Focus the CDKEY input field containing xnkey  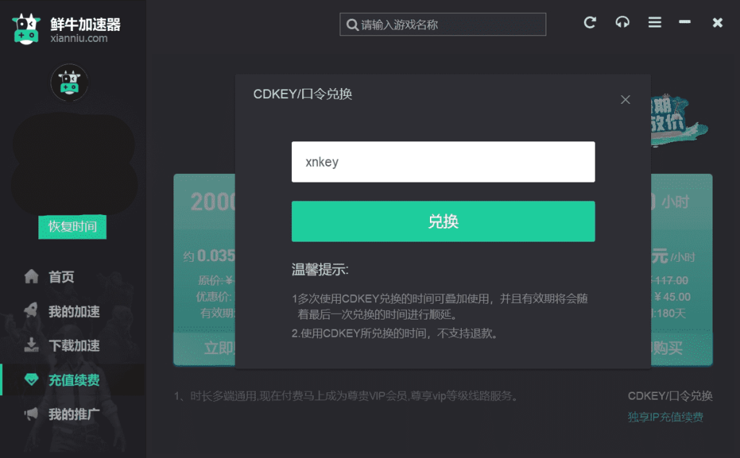click(x=443, y=162)
